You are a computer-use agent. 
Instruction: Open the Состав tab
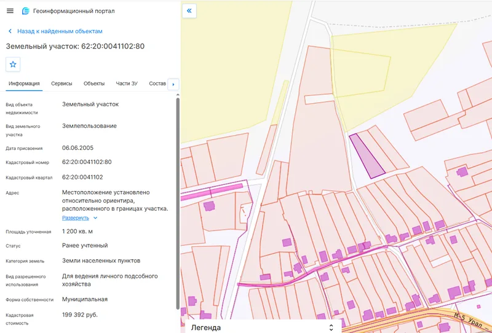(157, 84)
